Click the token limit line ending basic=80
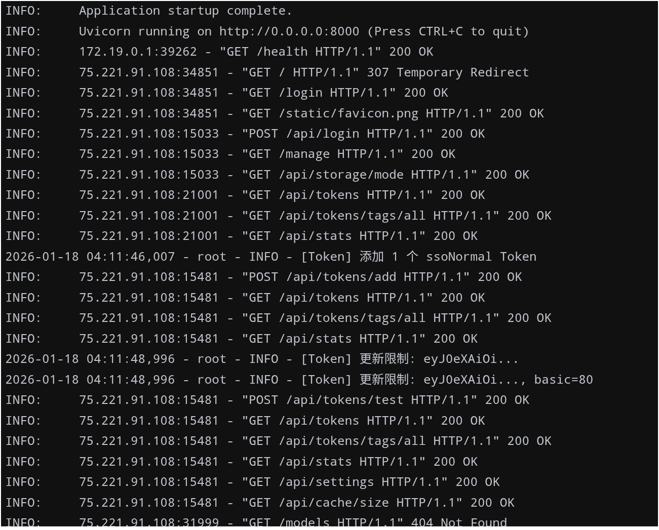659x530 pixels. coord(299,380)
